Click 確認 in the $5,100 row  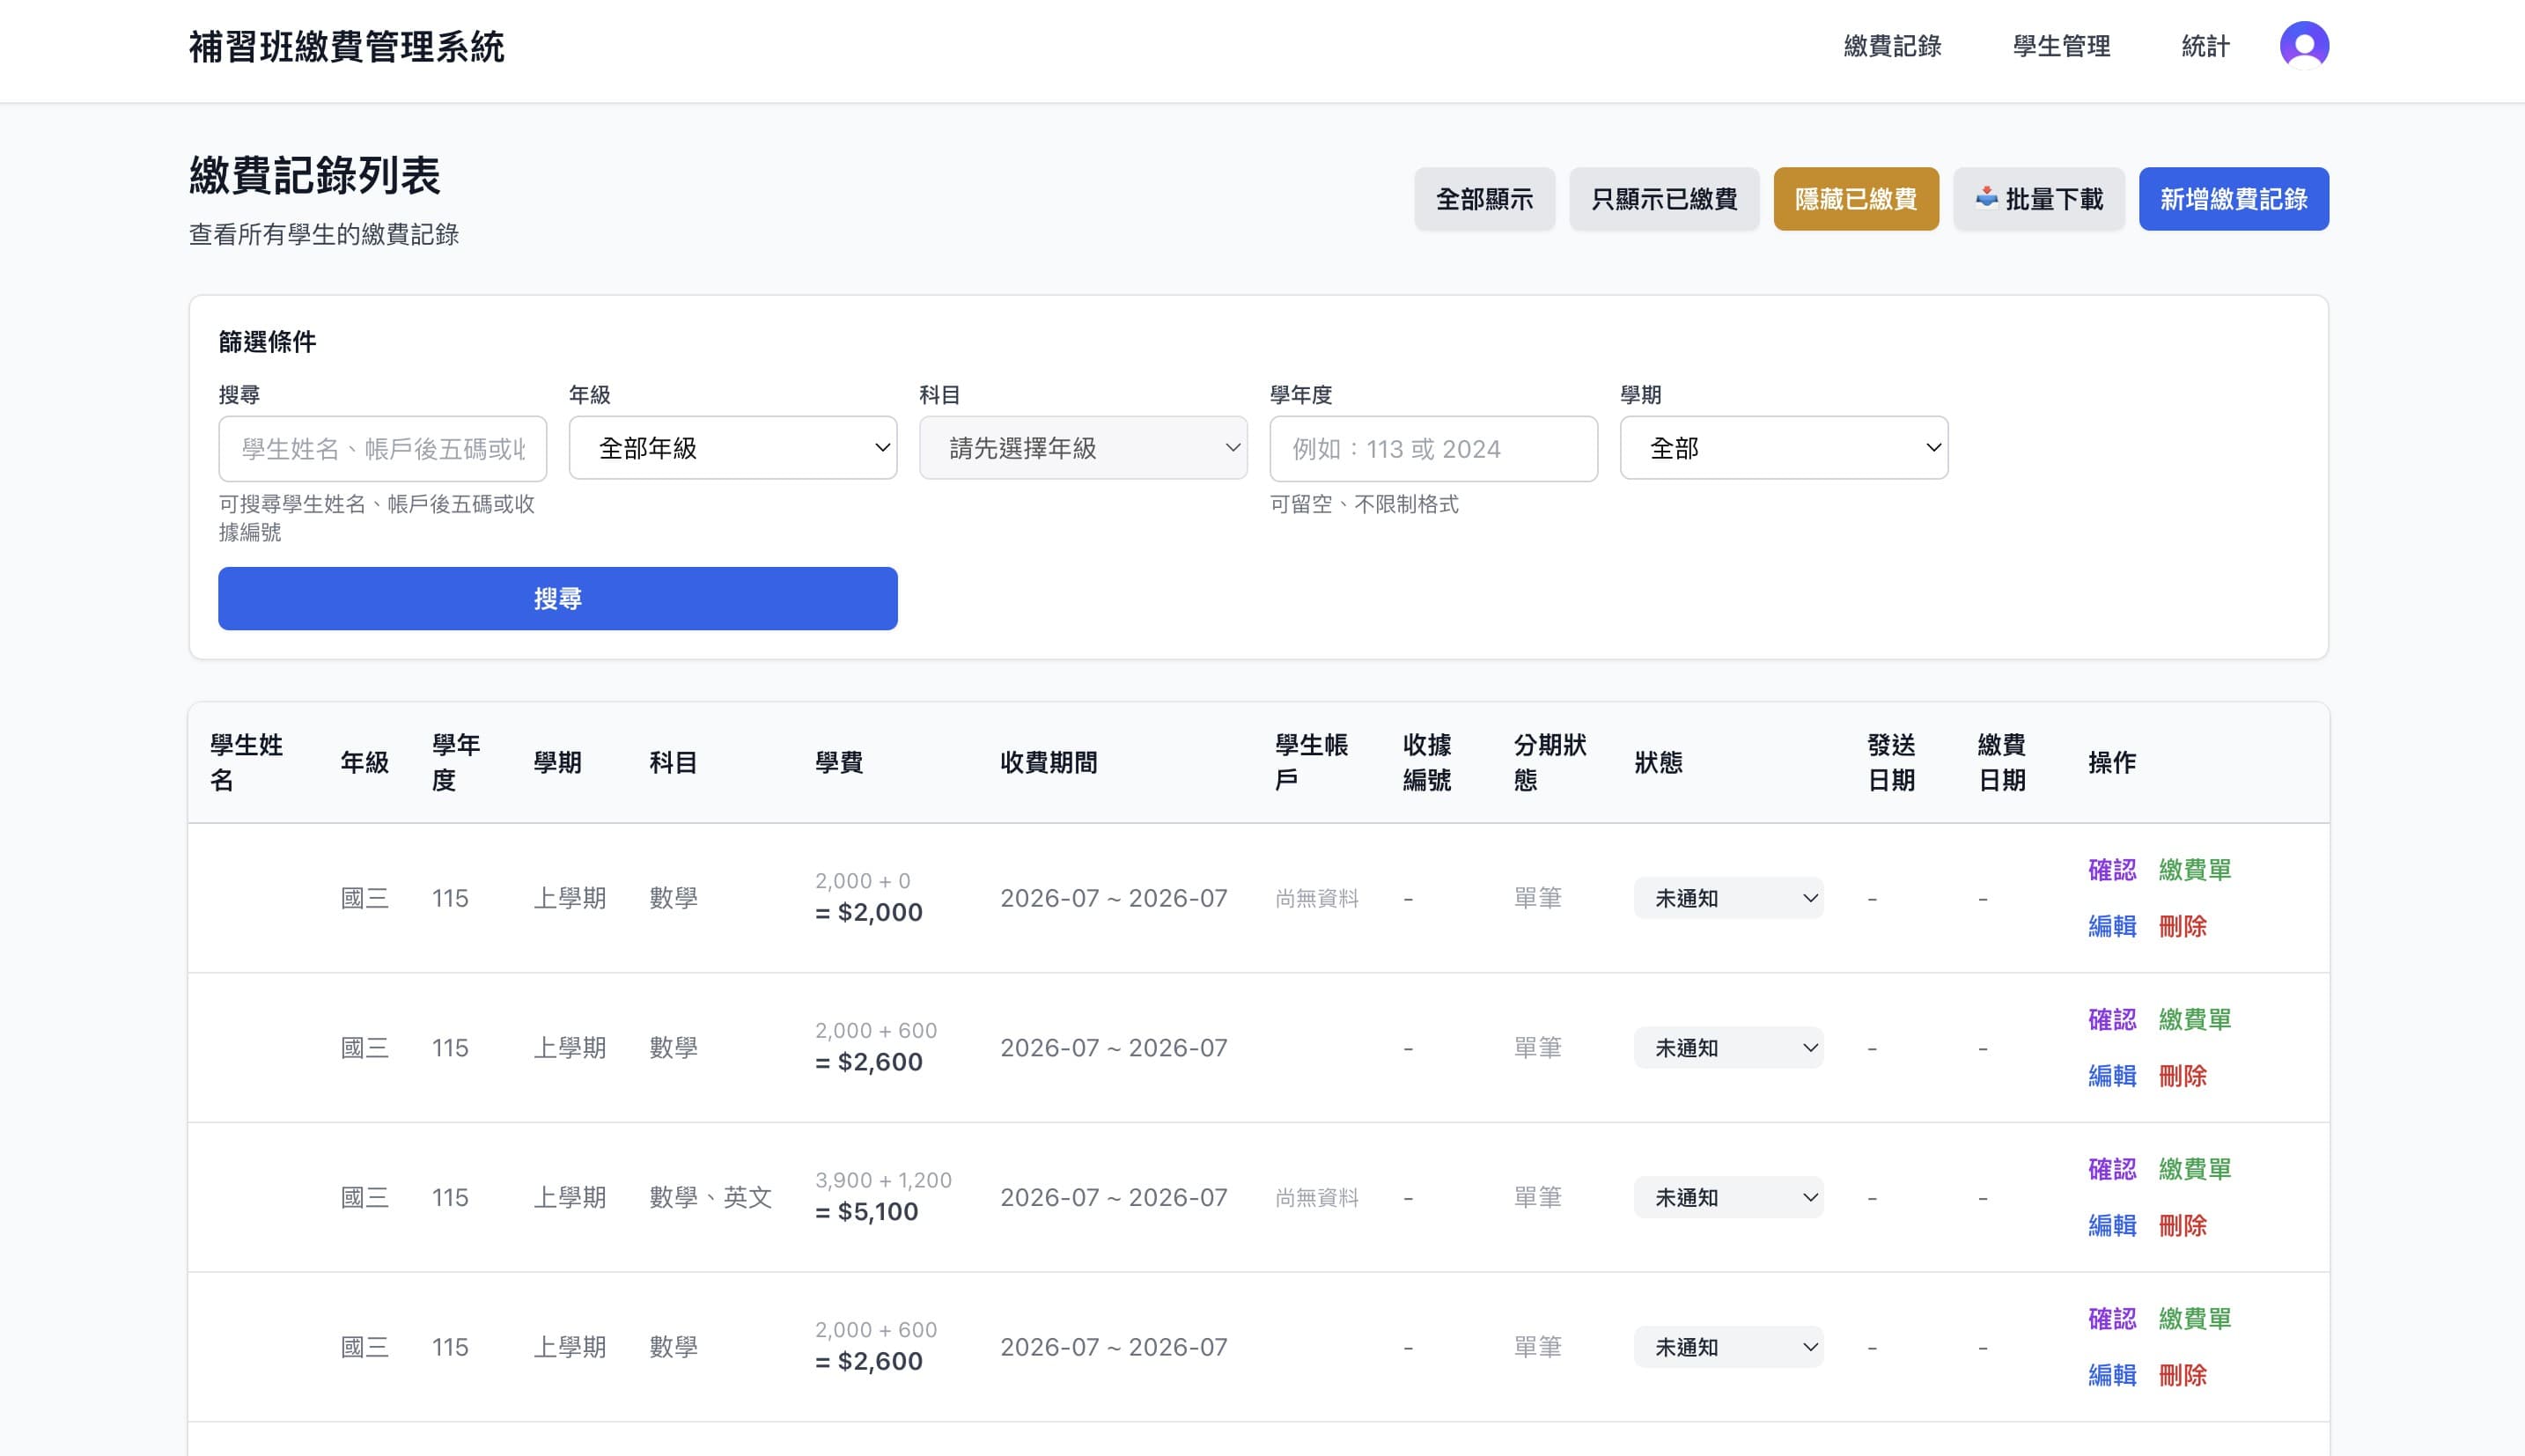click(x=2112, y=1169)
